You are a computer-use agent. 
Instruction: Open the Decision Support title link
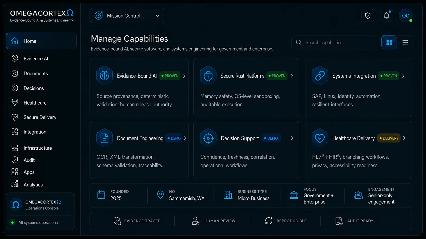point(240,138)
